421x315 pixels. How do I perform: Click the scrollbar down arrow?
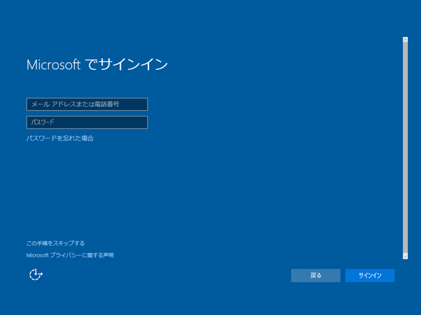tap(405, 256)
